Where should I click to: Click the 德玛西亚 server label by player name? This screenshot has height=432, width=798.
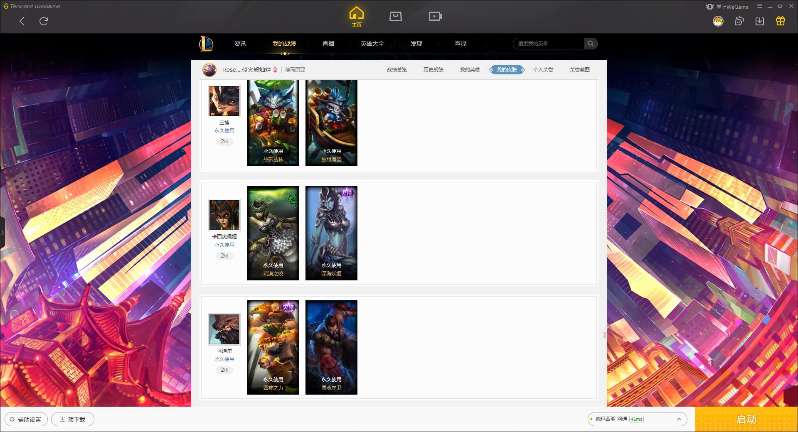click(295, 70)
